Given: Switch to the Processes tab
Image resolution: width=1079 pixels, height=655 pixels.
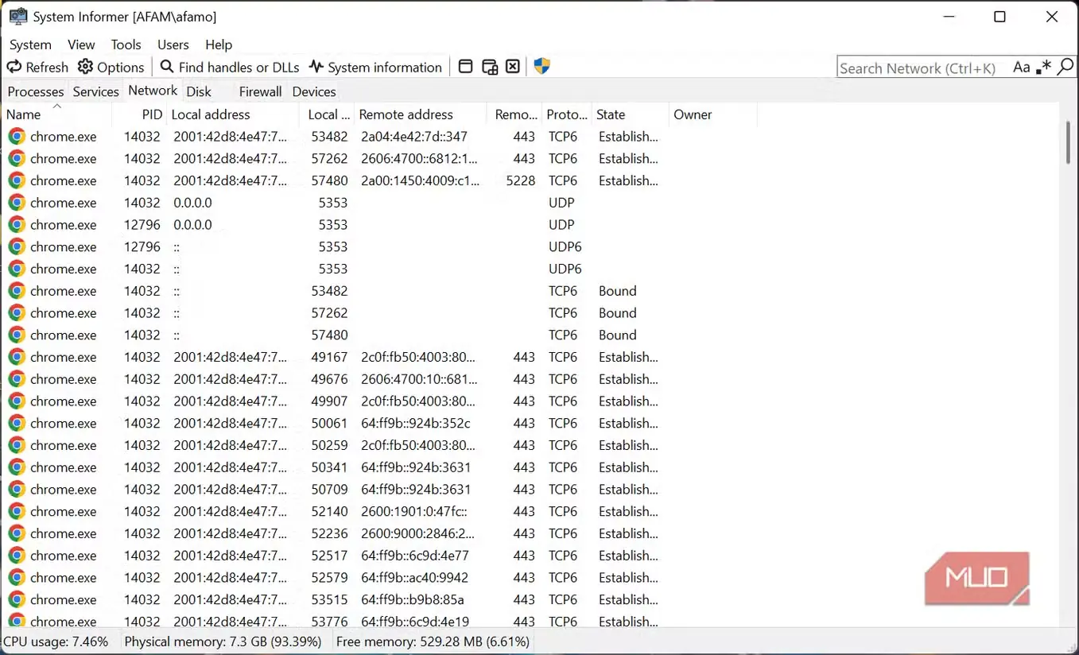Looking at the screenshot, I should coord(35,91).
